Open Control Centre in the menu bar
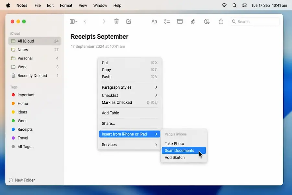This screenshot has width=292, height=195. tap(244, 6)
